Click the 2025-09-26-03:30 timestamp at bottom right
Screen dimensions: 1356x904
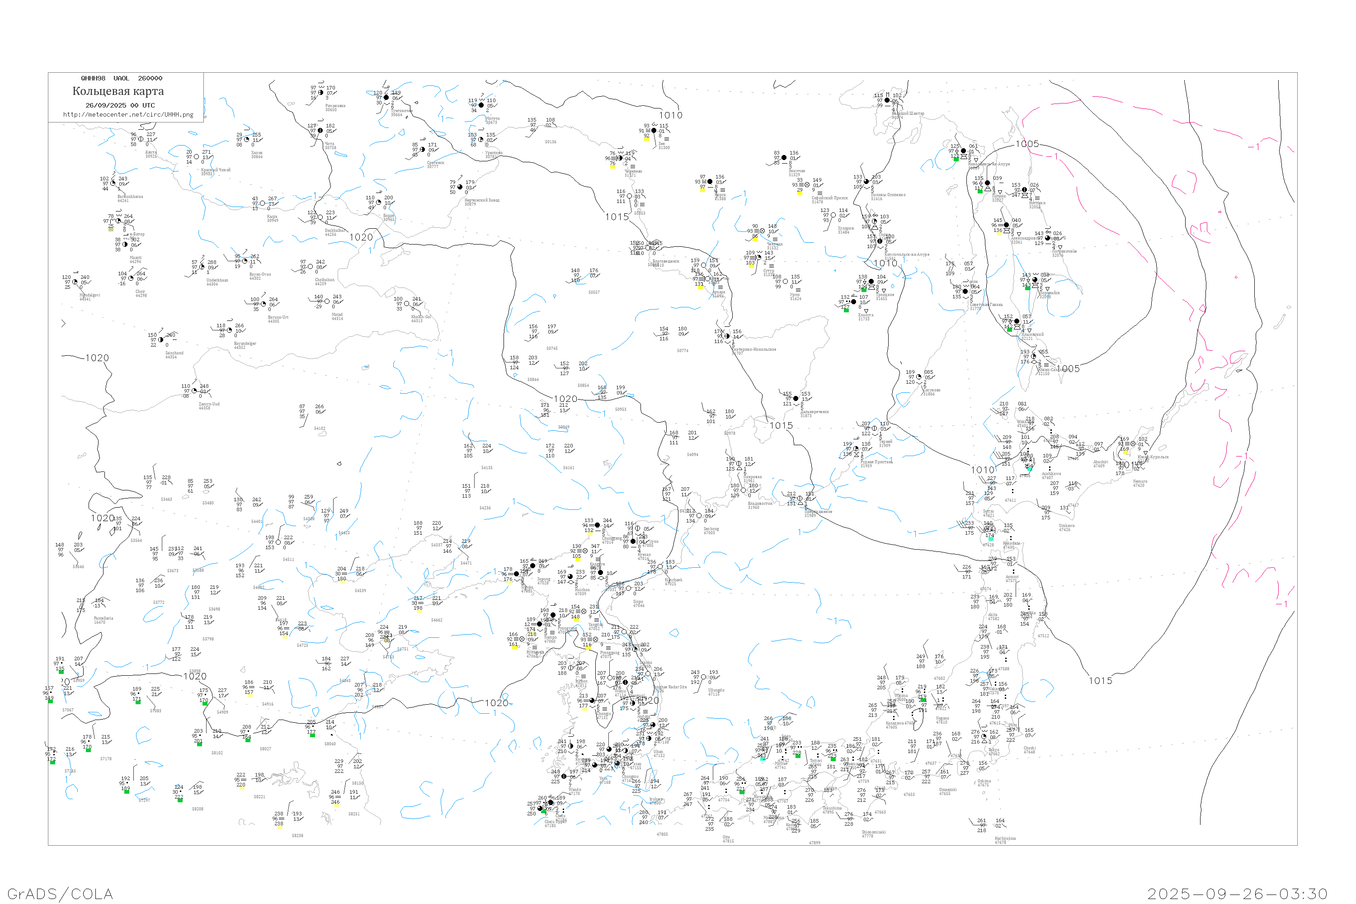pyautogui.click(x=1237, y=894)
